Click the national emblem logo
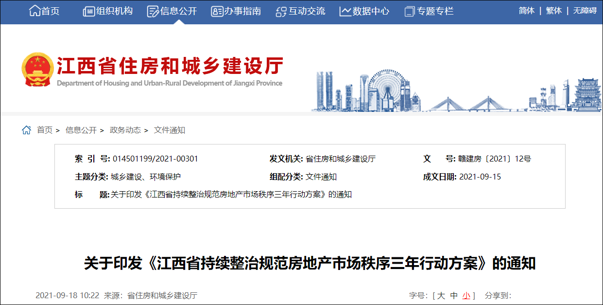603x305 pixels. pos(37,70)
